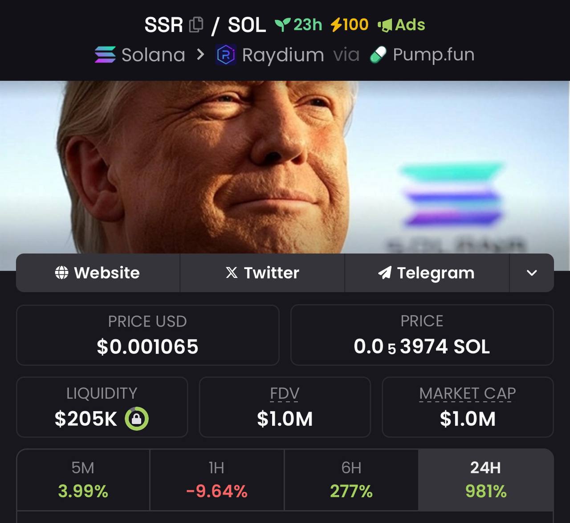The width and height of the screenshot is (570, 523).
Task: Click the Solana chain logo
Action: coord(106,55)
